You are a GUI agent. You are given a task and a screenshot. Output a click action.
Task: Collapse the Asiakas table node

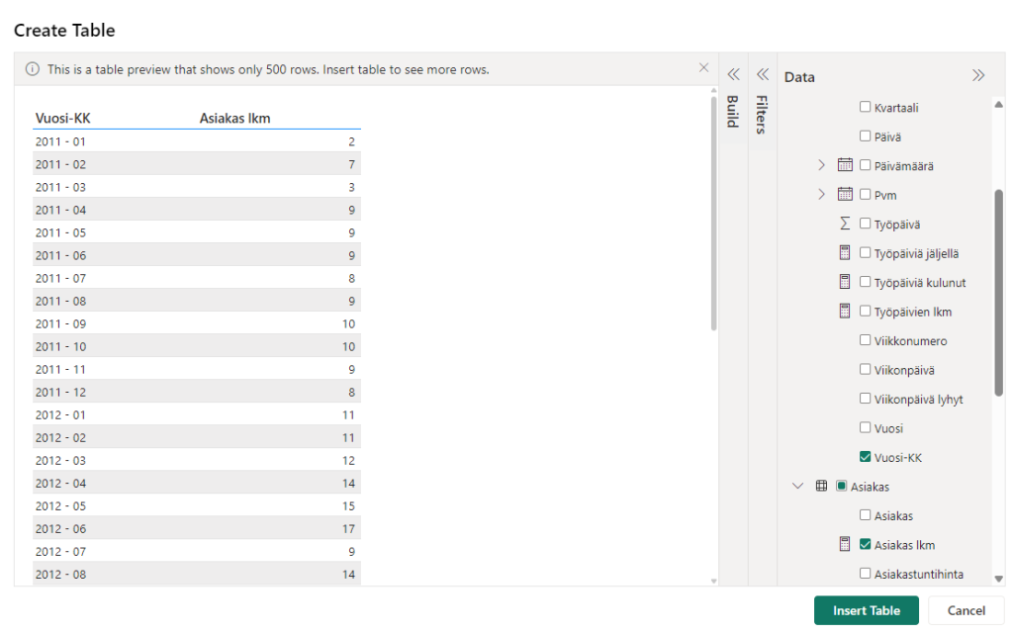point(798,486)
